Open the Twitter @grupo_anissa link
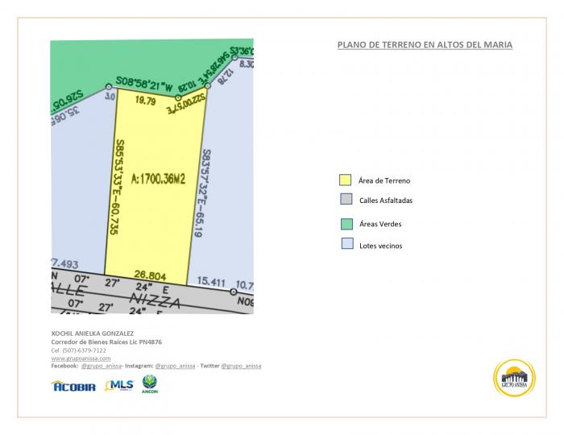Image resolution: width=564 pixels, height=435 pixels. 241,366
